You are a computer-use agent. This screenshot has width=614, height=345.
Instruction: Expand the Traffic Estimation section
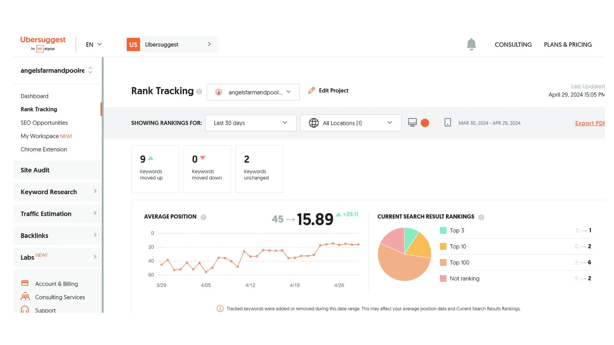point(58,214)
